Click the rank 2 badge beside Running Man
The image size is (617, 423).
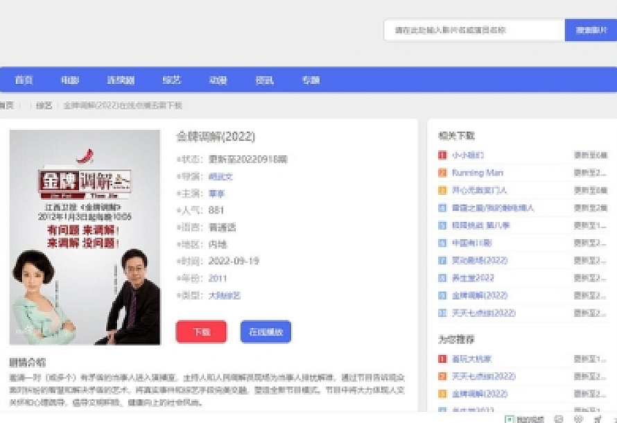[x=442, y=173]
